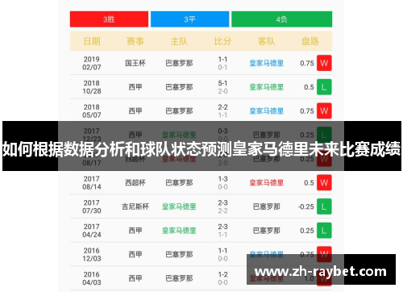Select the green 4负 losses tab
The height and width of the screenshot is (292, 403).
tap(281, 19)
